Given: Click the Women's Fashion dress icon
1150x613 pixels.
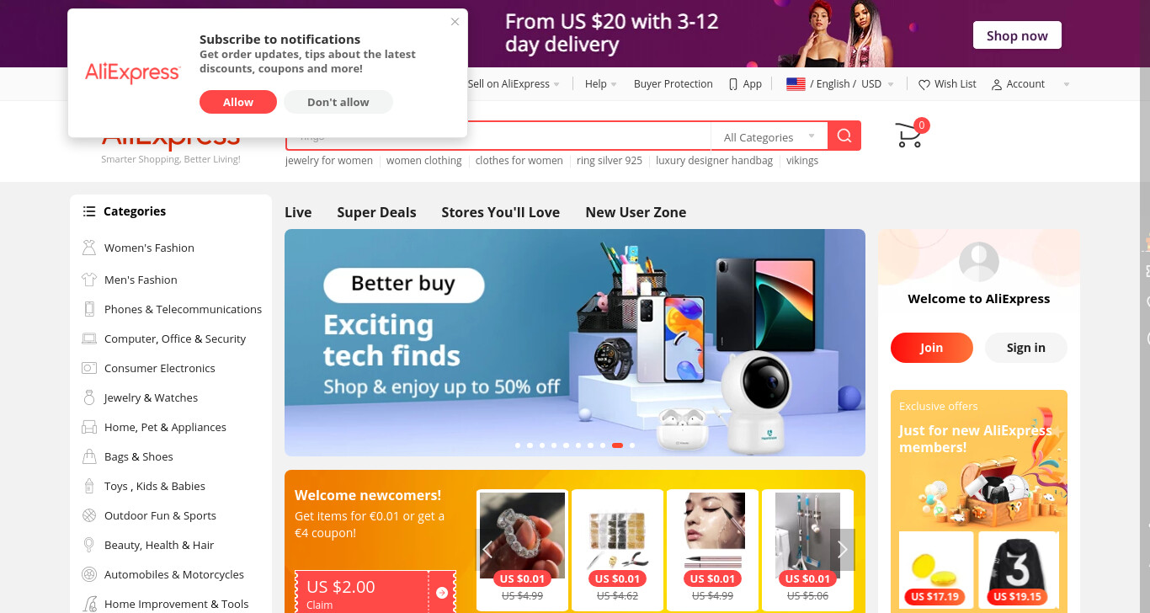Looking at the screenshot, I should 89,248.
